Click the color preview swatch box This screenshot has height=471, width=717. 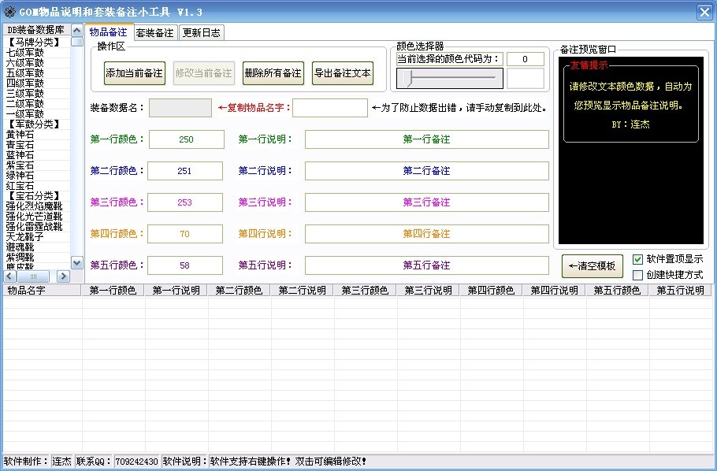[x=526, y=78]
